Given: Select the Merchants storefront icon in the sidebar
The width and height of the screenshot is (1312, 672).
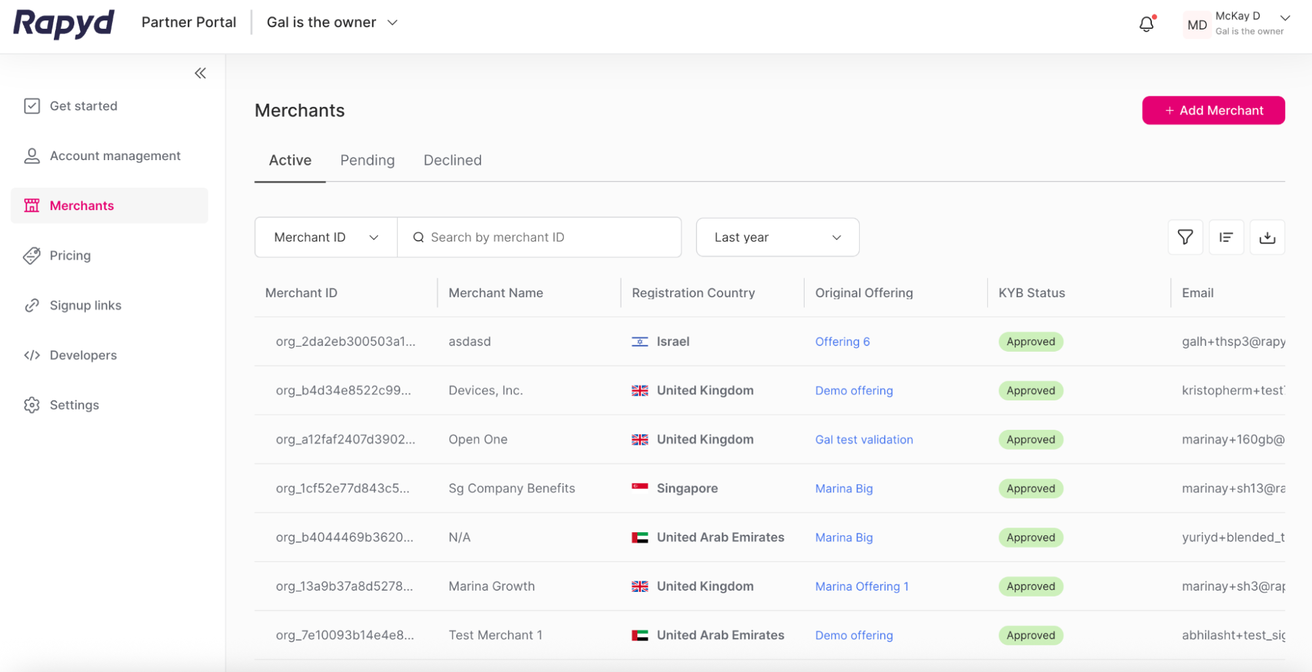Looking at the screenshot, I should click(x=32, y=205).
